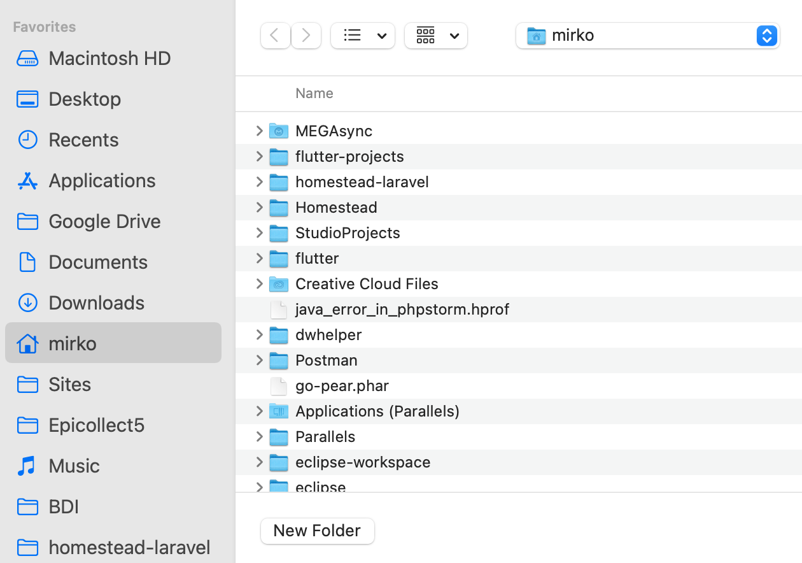Expand the homestead-laravel row disclosure arrow
Image resolution: width=802 pixels, height=563 pixels.
[x=259, y=182]
